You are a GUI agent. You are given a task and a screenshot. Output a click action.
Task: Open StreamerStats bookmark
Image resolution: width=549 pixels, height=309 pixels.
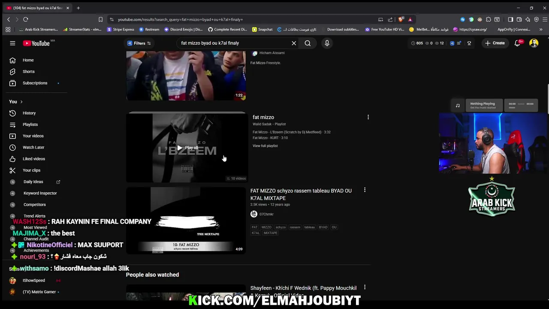point(82,30)
